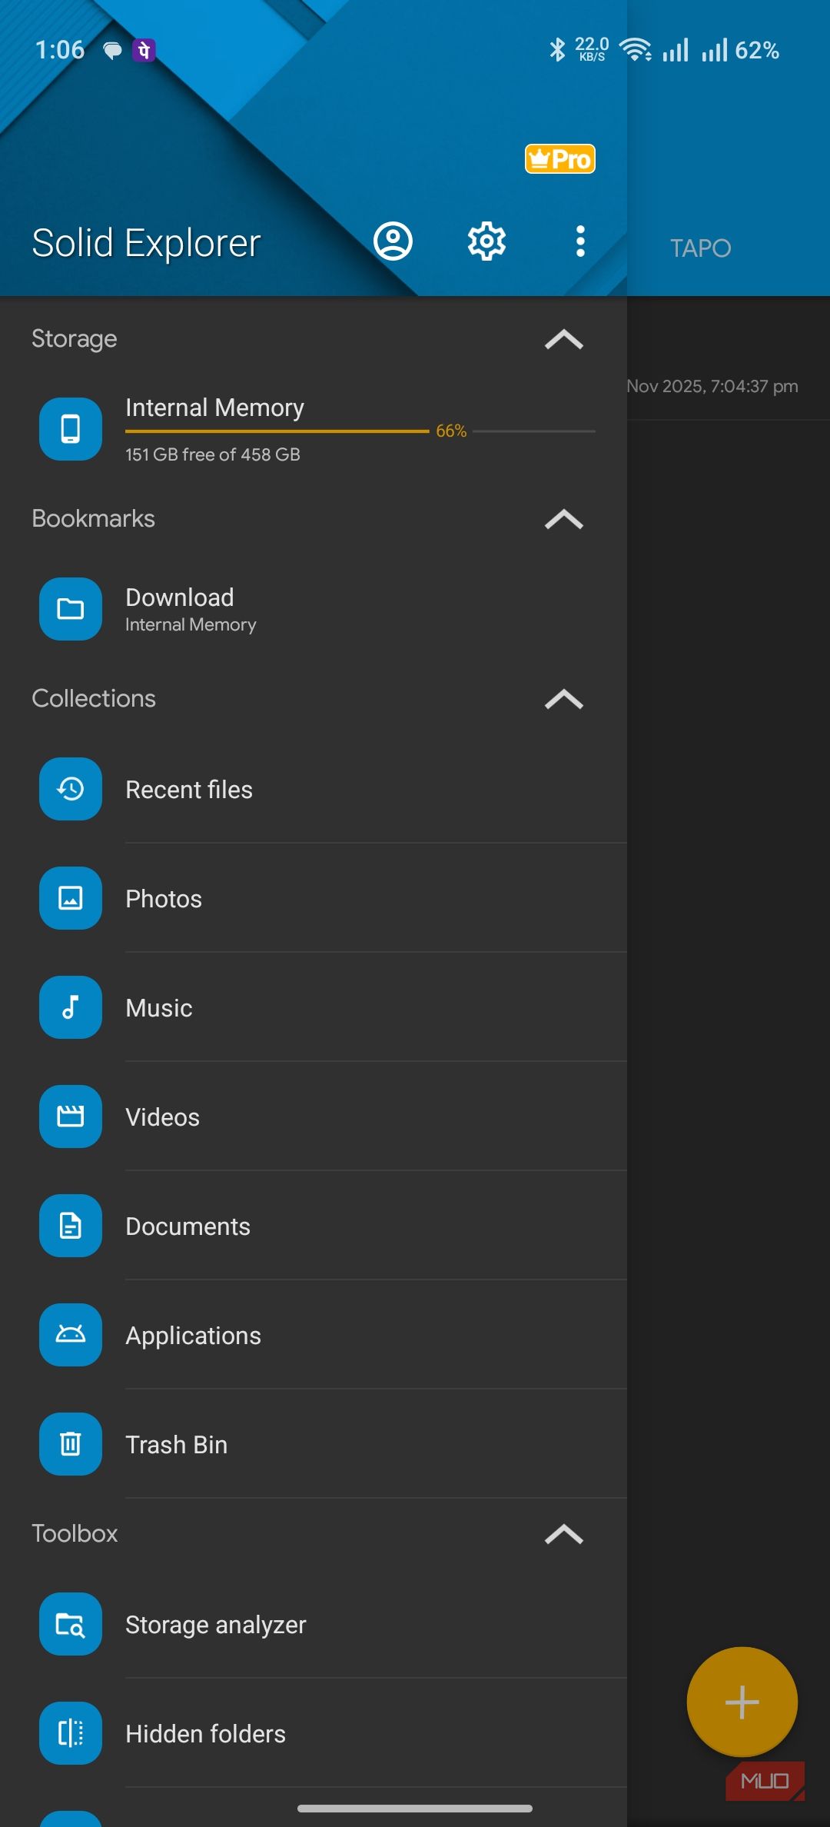Tap the Bluetooth status icon
The width and height of the screenshot is (830, 1827).
[557, 50]
